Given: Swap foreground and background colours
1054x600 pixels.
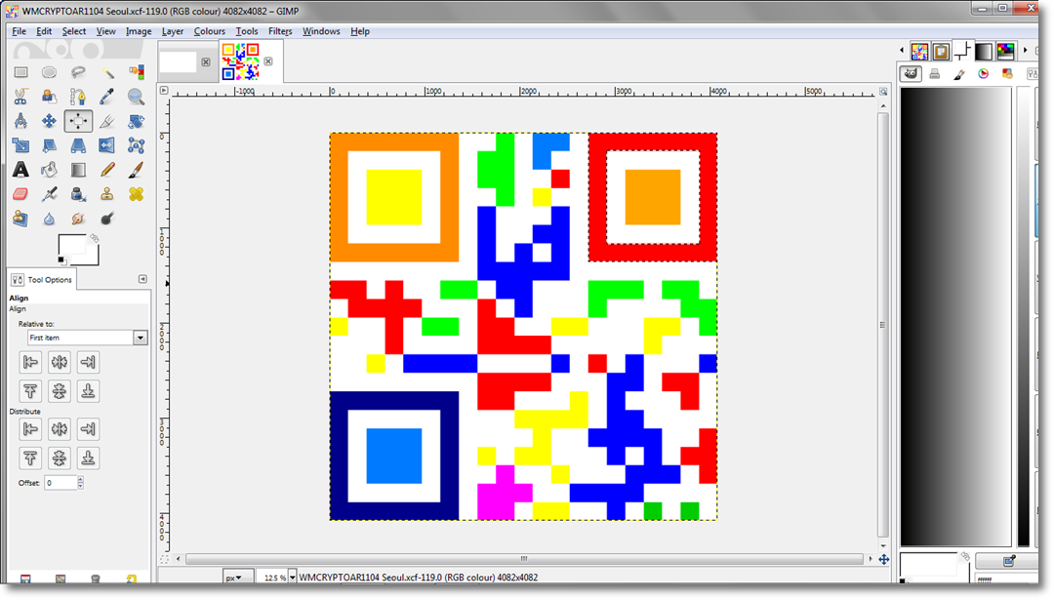Looking at the screenshot, I should (94, 238).
